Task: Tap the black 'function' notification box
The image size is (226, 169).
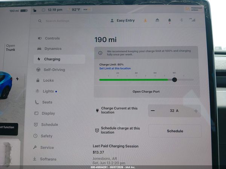Action: (x=9, y=129)
